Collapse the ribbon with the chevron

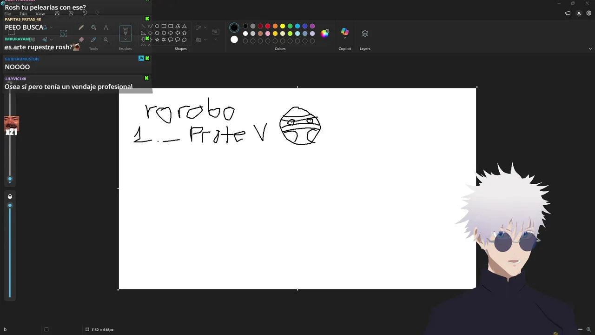tap(590, 48)
